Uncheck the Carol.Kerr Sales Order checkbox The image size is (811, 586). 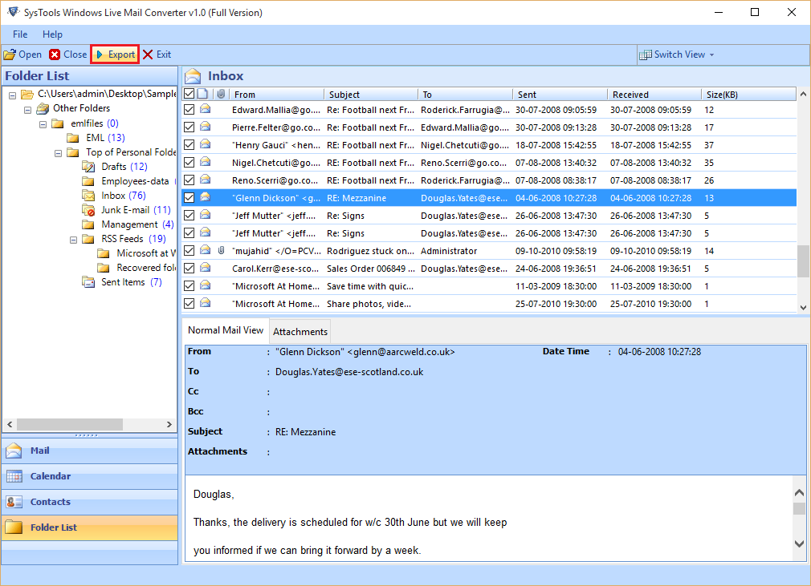pos(190,268)
